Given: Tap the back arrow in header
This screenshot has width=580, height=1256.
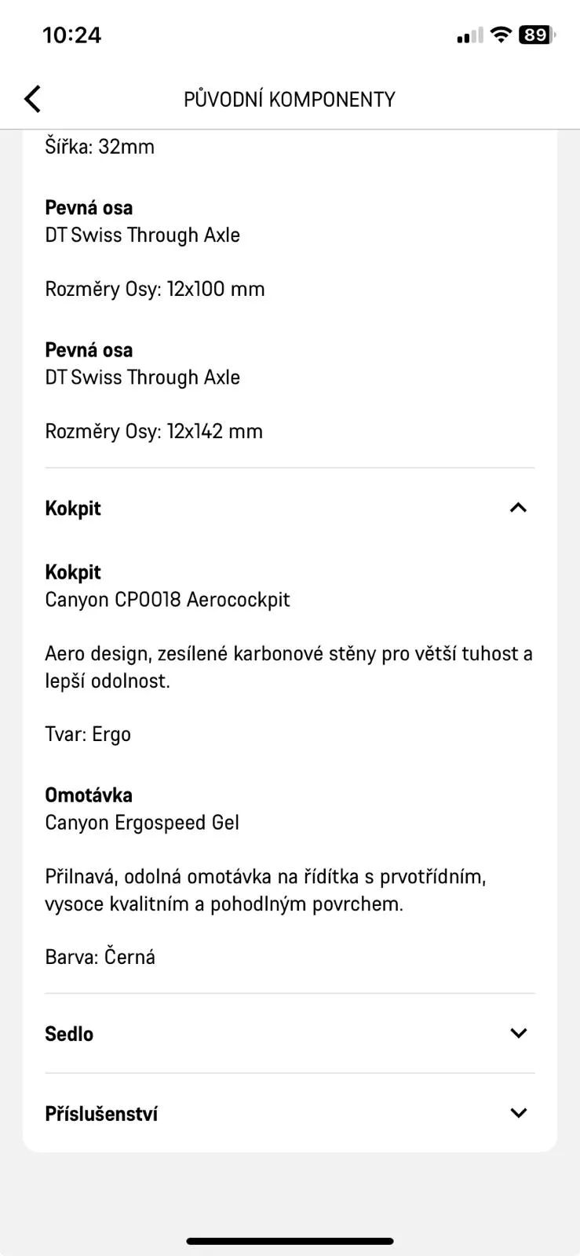Looking at the screenshot, I should [32, 99].
